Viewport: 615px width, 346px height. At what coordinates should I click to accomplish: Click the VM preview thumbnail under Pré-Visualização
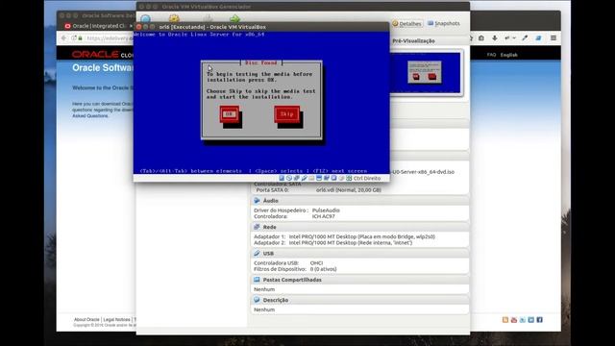426,73
